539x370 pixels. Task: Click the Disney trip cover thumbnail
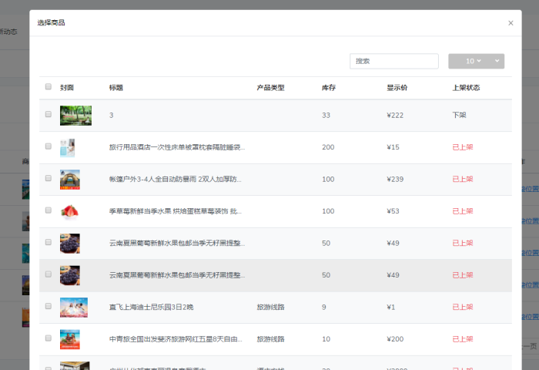coord(74,308)
